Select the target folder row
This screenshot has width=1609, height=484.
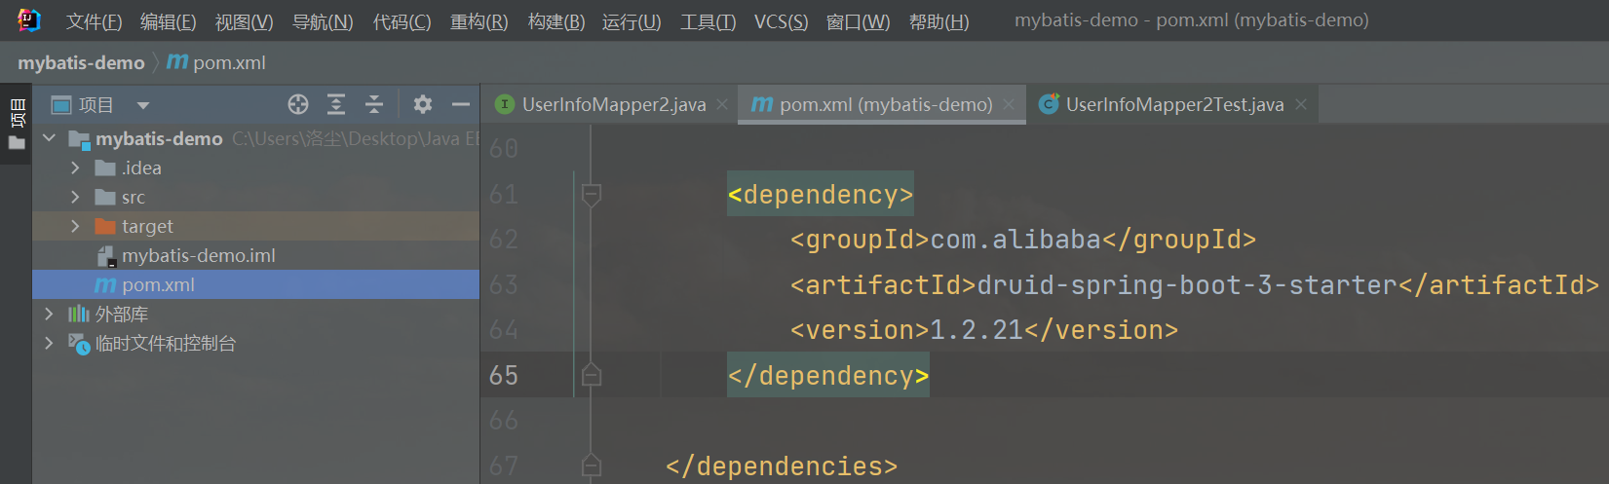point(255,226)
